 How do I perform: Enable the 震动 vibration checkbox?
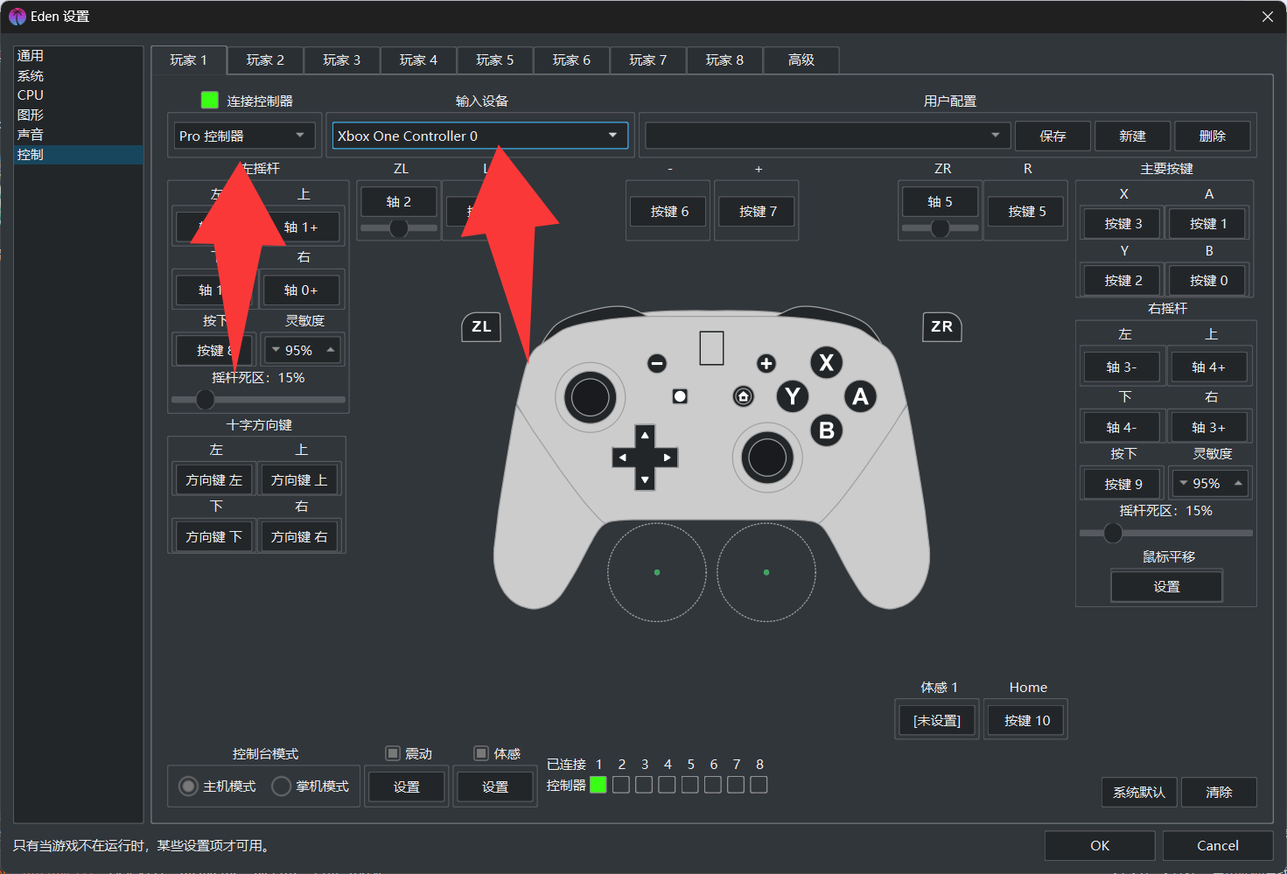393,753
